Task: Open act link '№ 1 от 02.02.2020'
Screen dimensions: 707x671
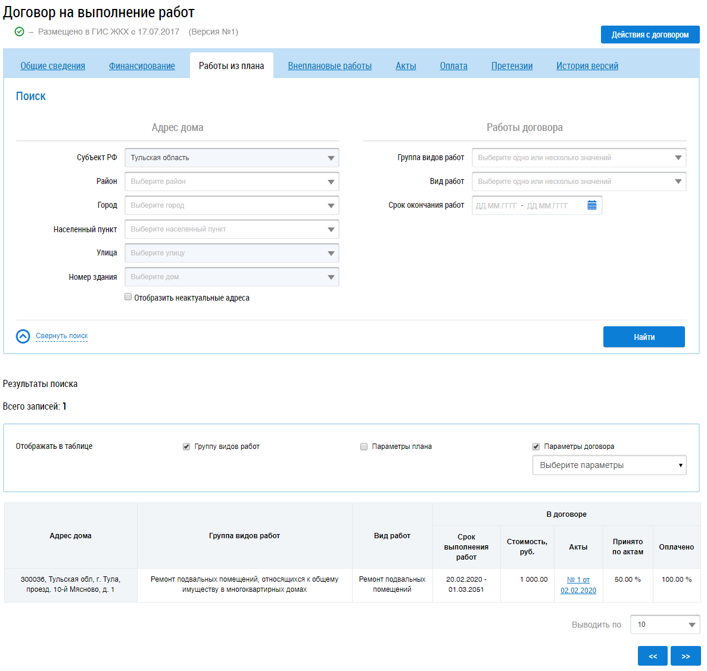Action: 578,585
